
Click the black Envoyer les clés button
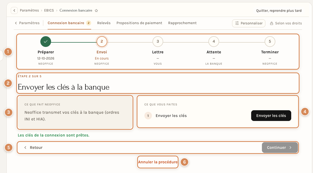coord(271,116)
